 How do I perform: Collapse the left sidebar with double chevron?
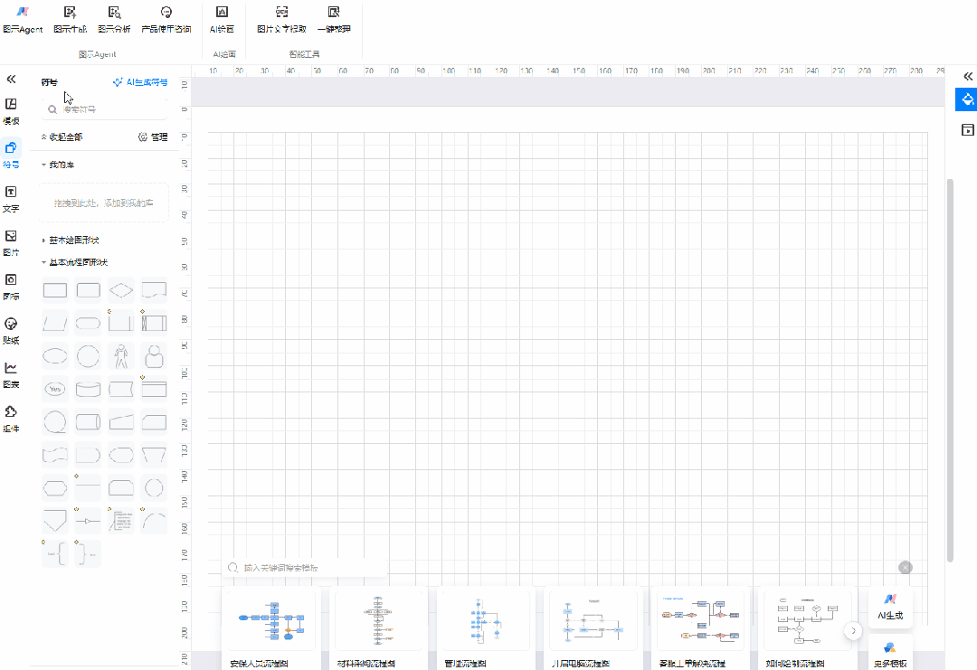click(11, 80)
